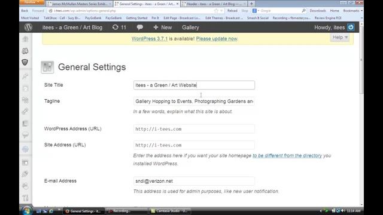
Task: Click the General Settings page header icon
Action: [x=47, y=67]
